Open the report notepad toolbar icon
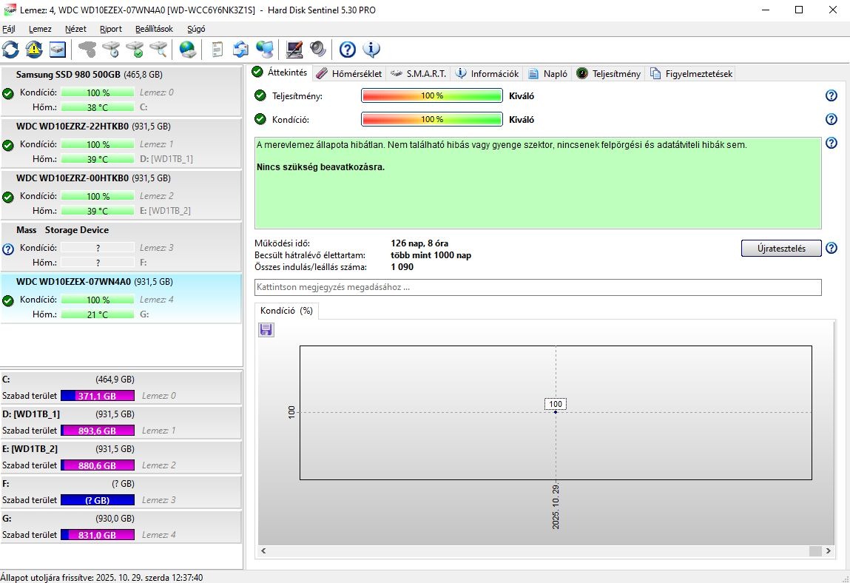 coord(217,50)
